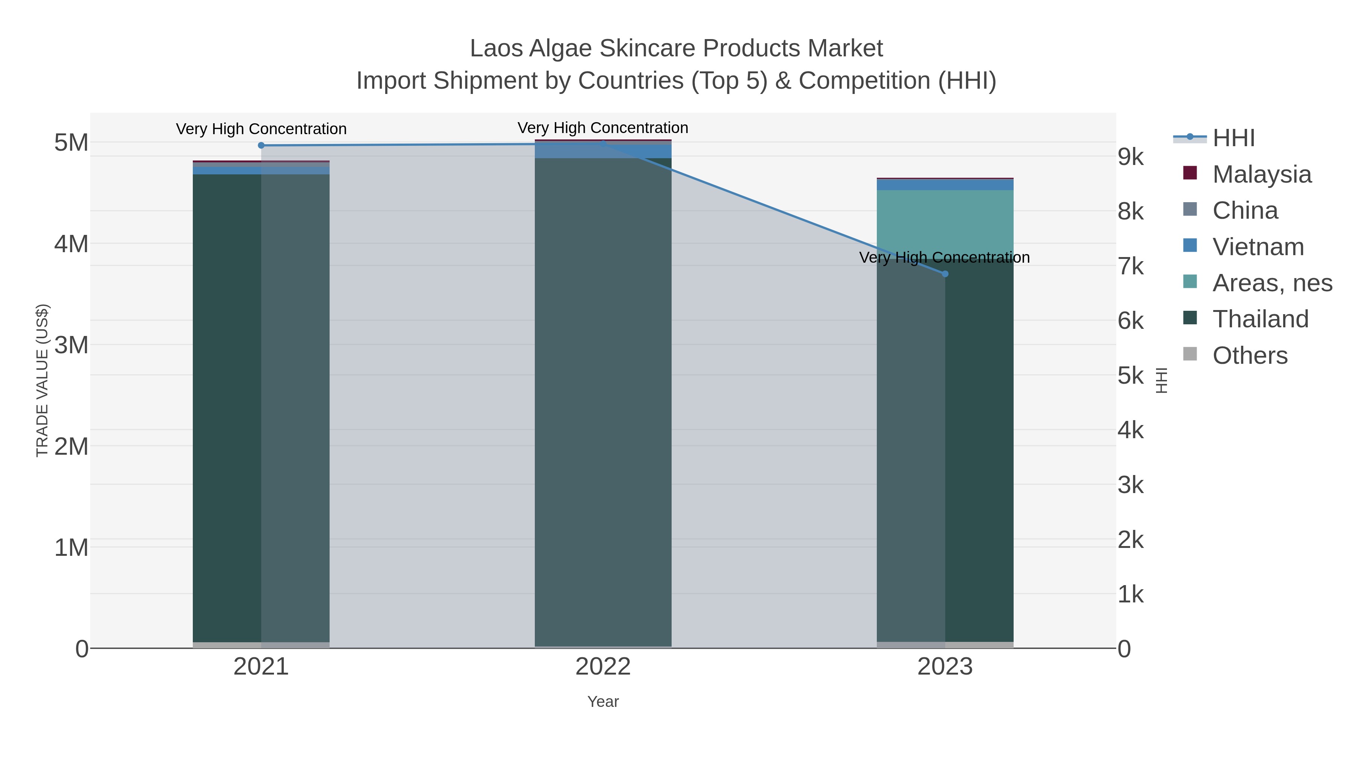The image size is (1353, 761).
Task: Click the 2022 Thailand bar segment
Action: pos(603,402)
